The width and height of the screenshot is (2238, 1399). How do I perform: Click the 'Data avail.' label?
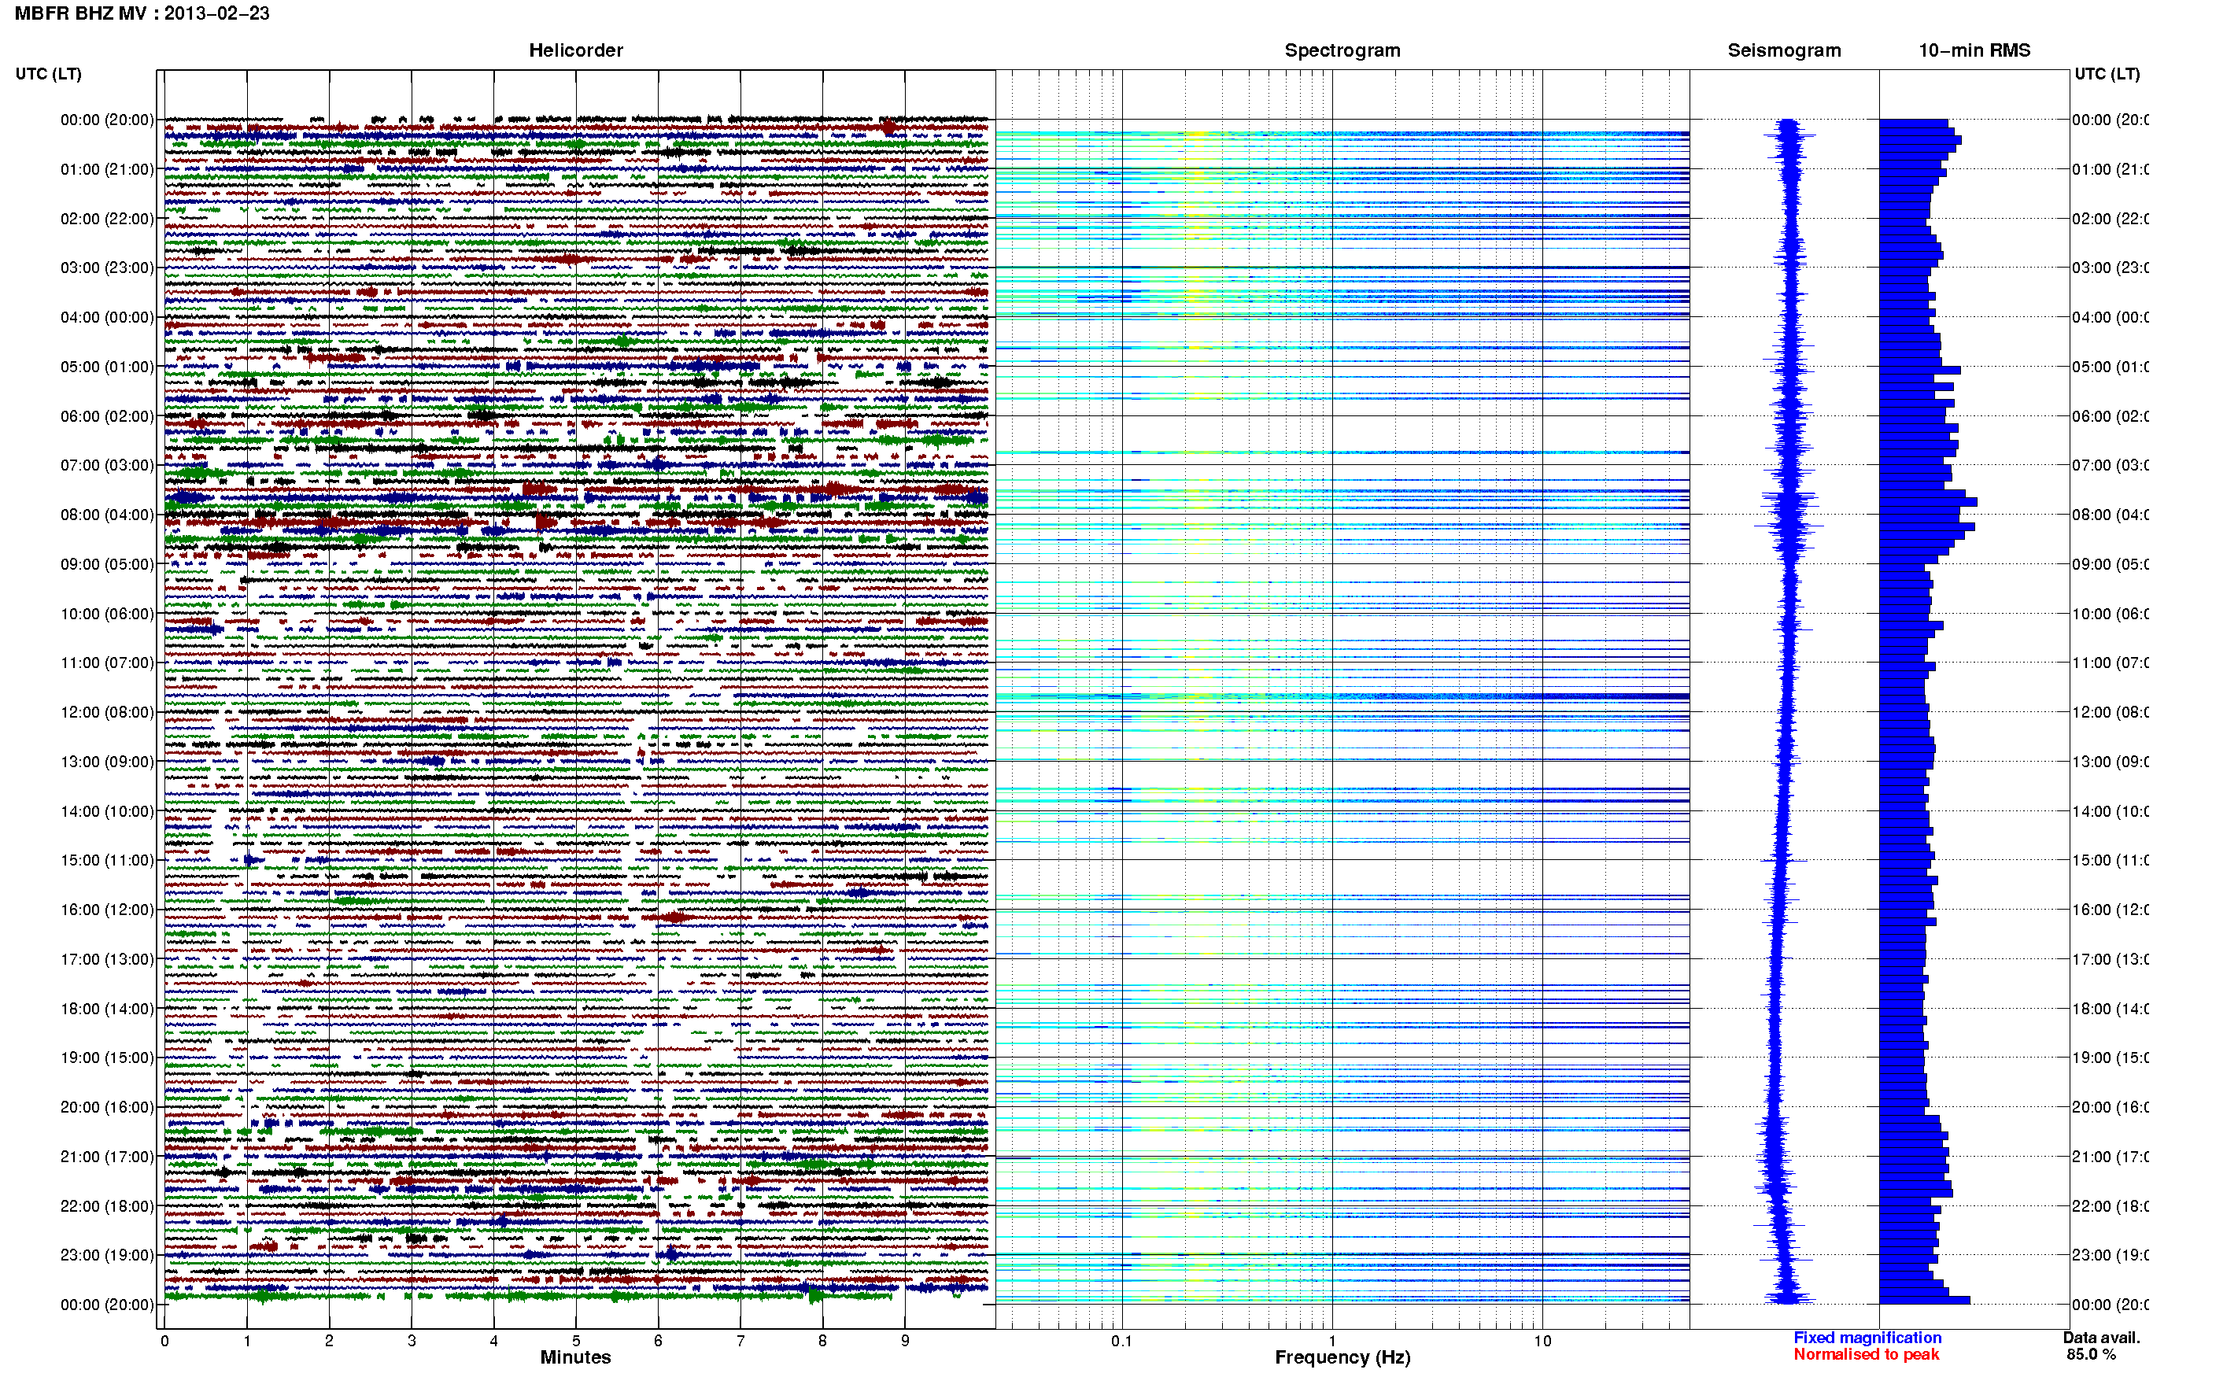2101,1338
